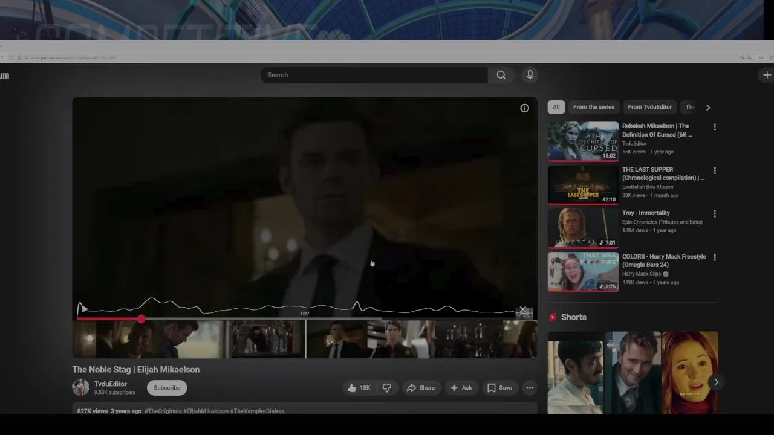
Task: Open the TvduEditor channel avatar
Action: click(80, 387)
